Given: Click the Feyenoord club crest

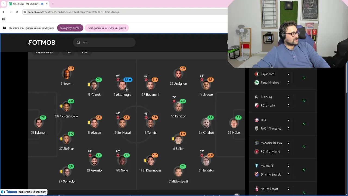Looking at the screenshot, I should 257,74.
